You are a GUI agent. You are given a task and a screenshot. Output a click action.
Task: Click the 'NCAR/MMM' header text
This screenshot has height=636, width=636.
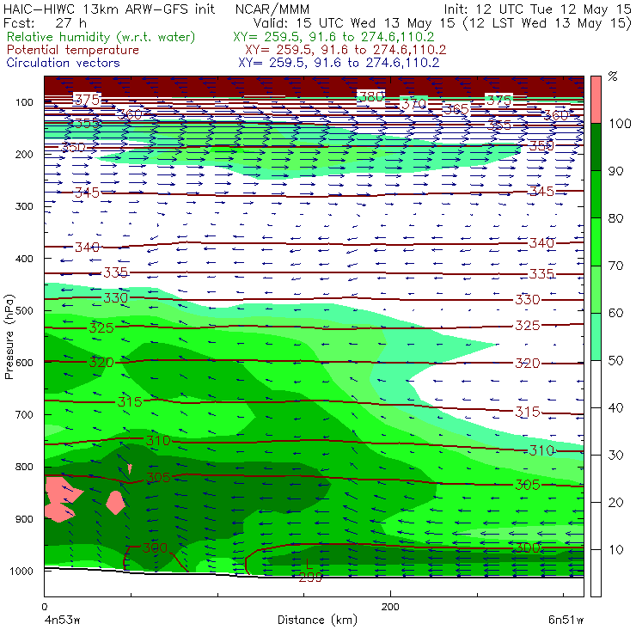tap(272, 9)
